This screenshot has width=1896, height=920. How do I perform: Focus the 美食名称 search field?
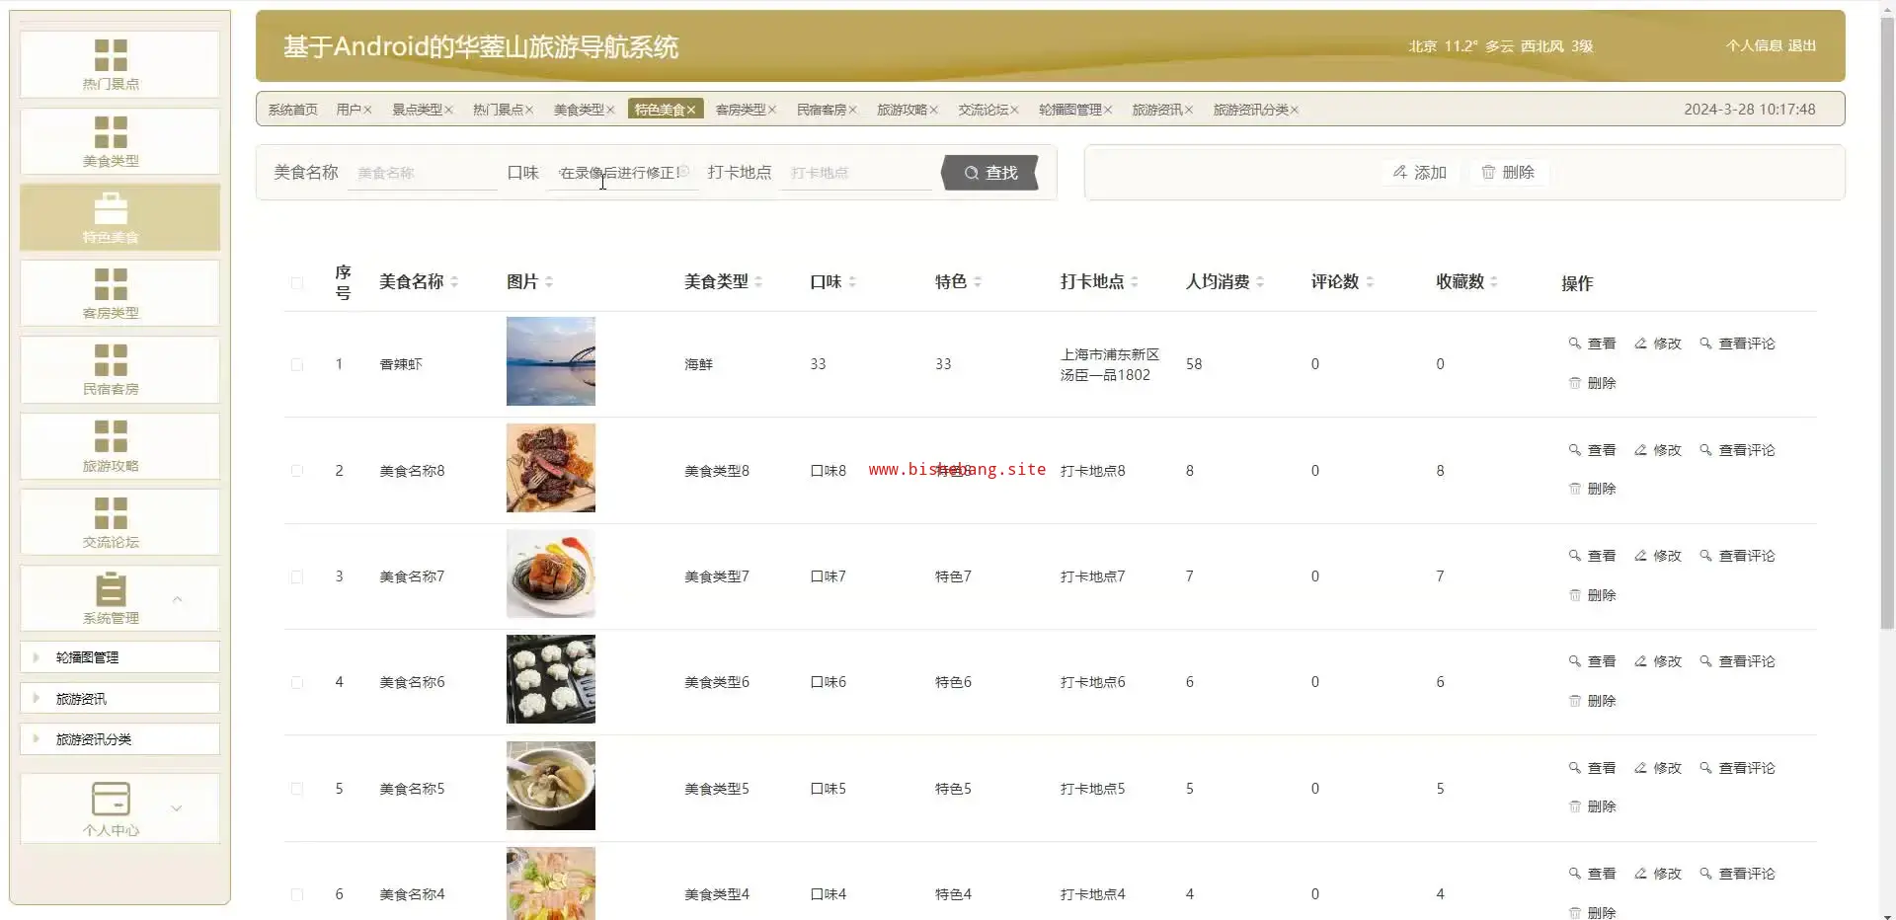[423, 173]
